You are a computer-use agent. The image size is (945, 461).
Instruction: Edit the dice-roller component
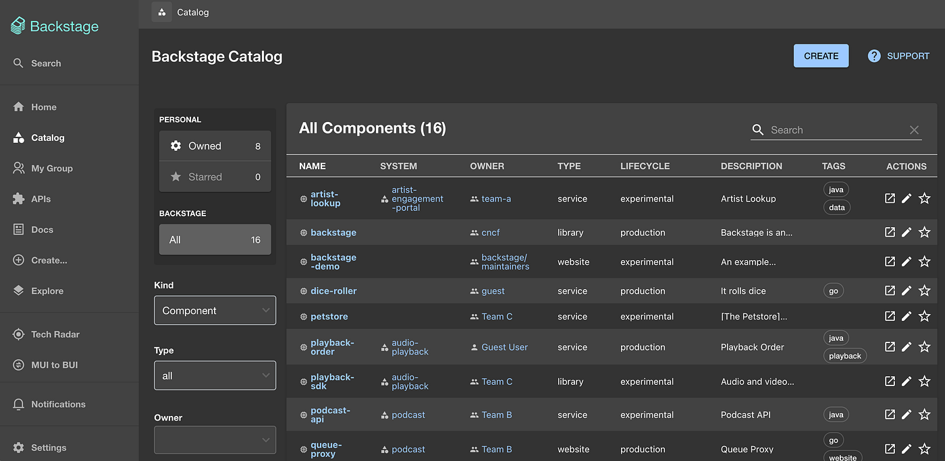click(x=907, y=290)
